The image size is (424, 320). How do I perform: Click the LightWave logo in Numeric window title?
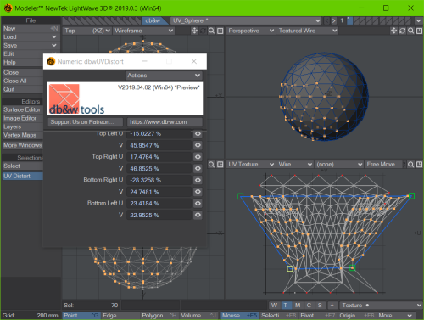(51, 61)
